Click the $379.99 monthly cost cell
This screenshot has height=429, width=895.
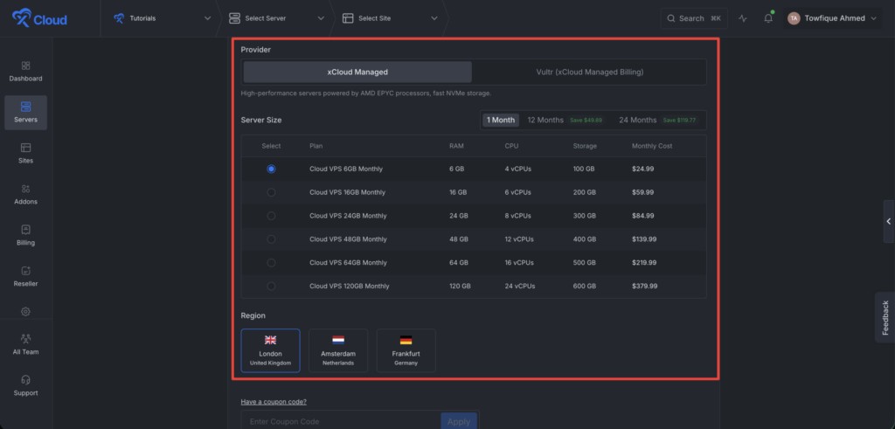pos(644,286)
